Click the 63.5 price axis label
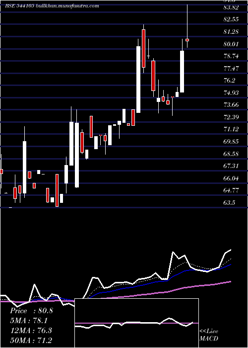This screenshot has width=248, height=348. click(229, 203)
